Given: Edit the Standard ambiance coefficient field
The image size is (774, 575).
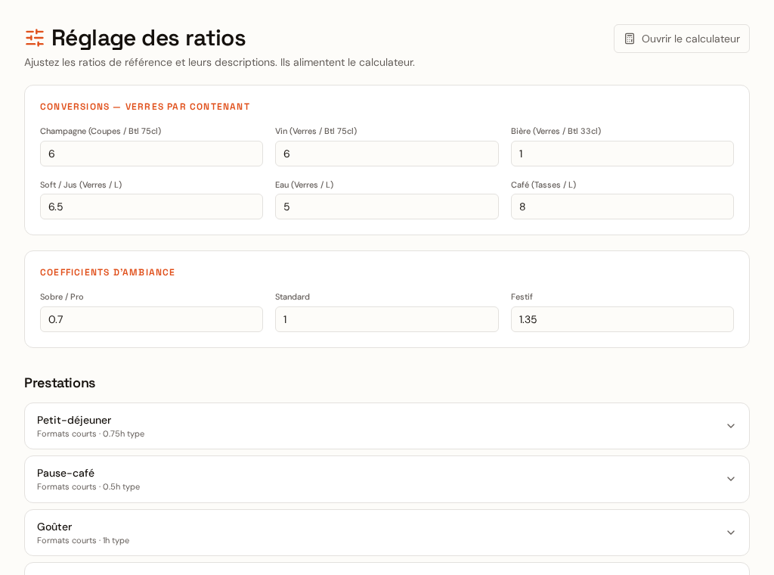Looking at the screenshot, I should 386,319.
